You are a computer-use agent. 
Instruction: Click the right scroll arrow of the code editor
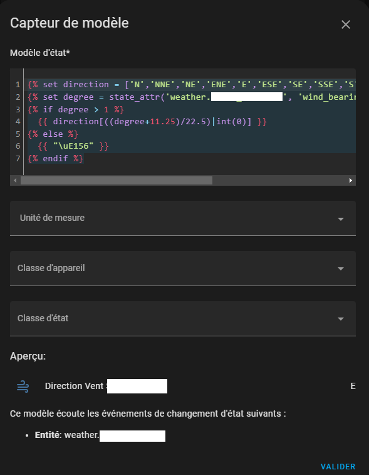351,180
